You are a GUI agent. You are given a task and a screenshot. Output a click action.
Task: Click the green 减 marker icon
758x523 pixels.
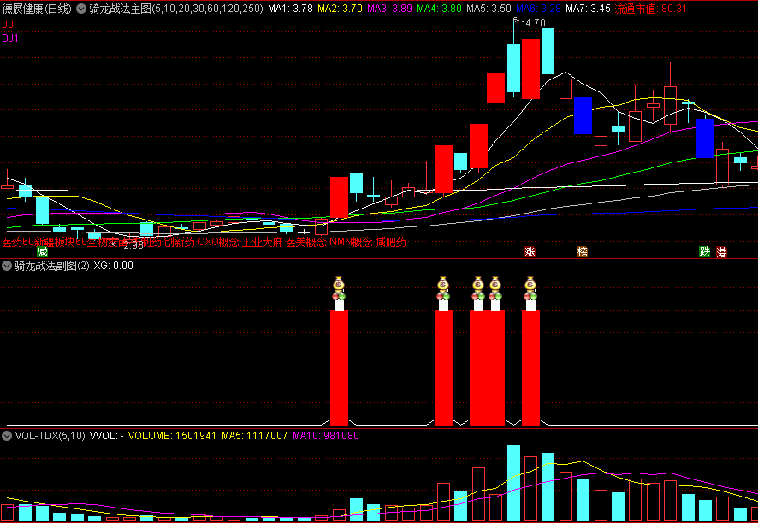pyautogui.click(x=43, y=252)
